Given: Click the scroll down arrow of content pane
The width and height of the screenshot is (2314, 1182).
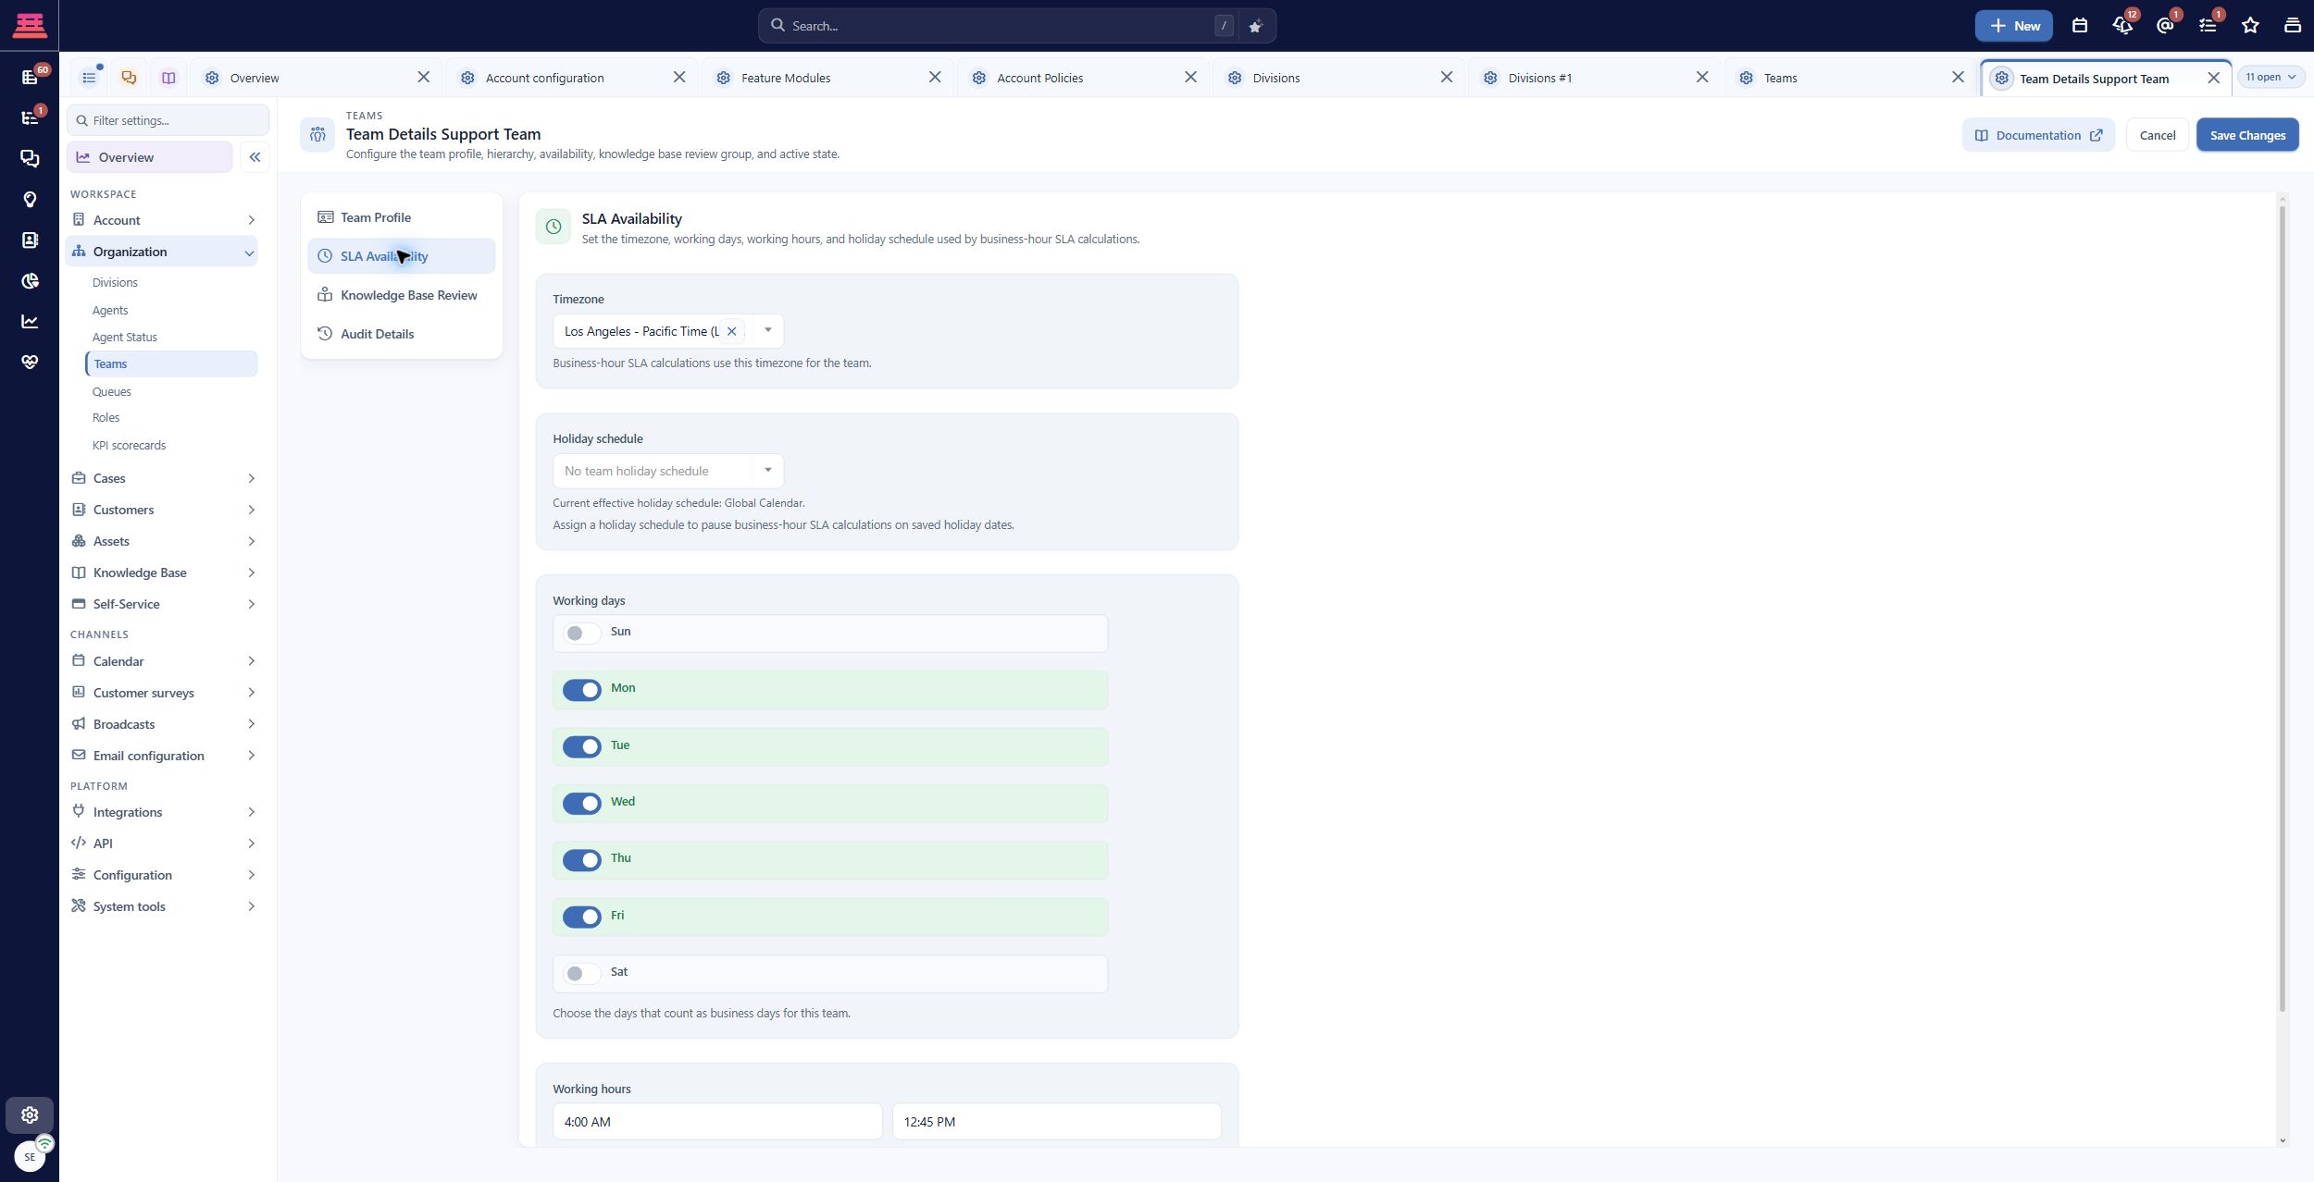Looking at the screenshot, I should click(x=2283, y=1140).
